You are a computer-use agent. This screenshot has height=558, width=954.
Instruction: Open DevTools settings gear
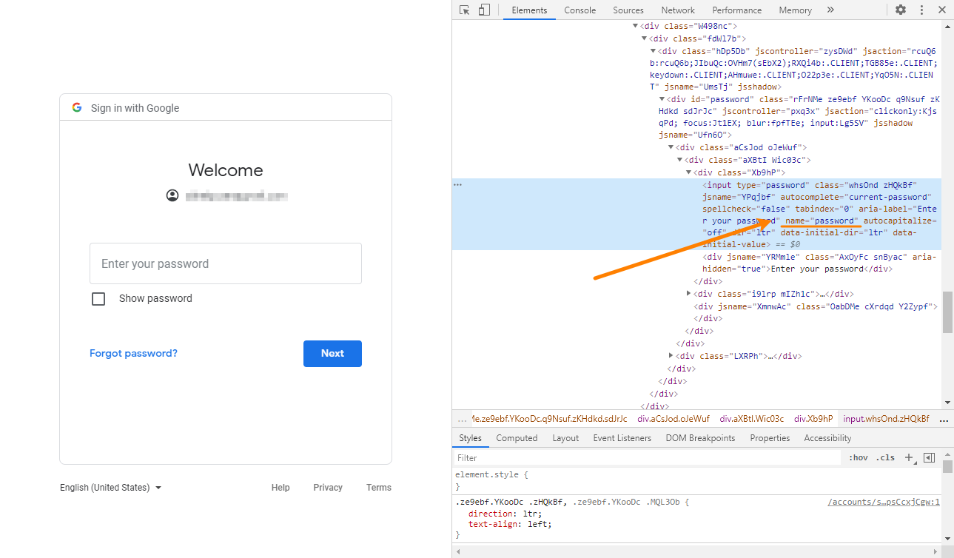pyautogui.click(x=900, y=10)
